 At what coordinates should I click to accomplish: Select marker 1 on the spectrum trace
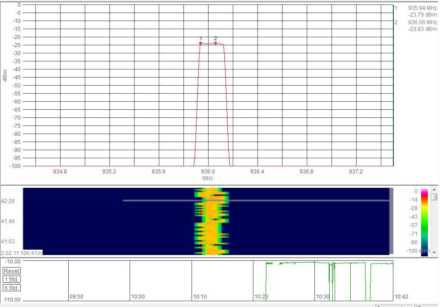200,43
